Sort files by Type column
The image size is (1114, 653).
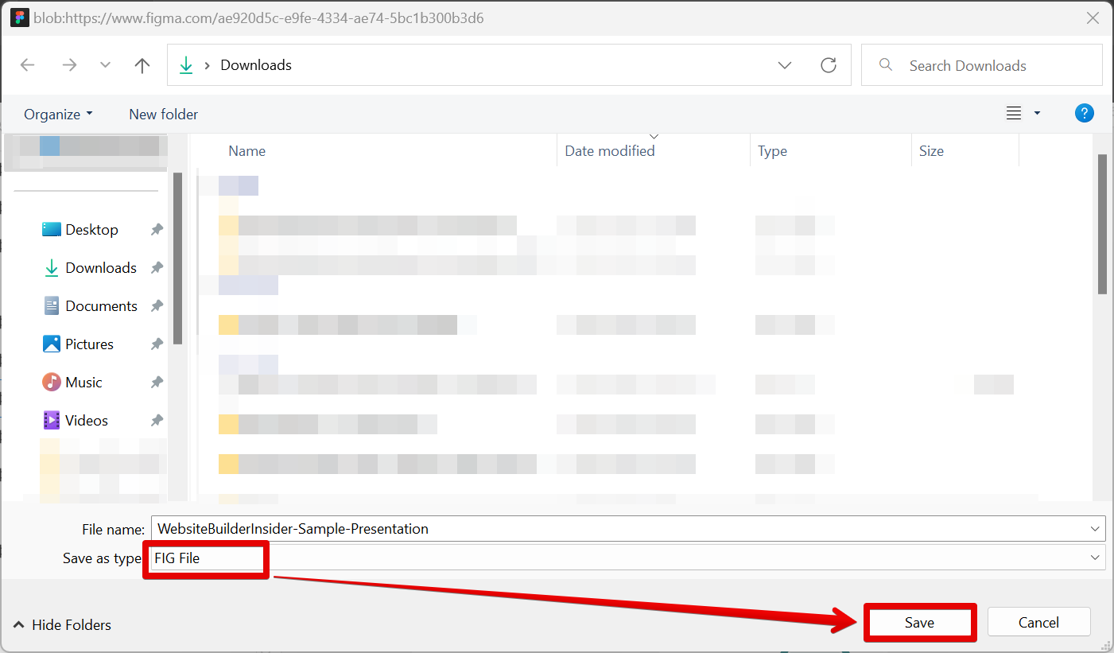click(772, 151)
